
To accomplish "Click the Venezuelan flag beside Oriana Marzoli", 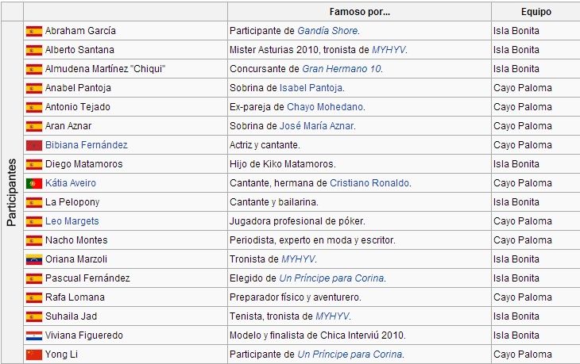I will pos(34,259).
